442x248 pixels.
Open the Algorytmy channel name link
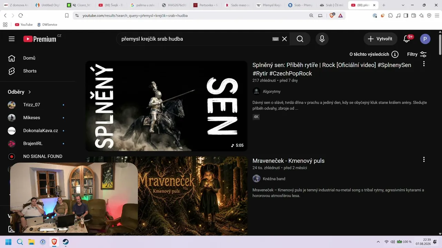(271, 91)
